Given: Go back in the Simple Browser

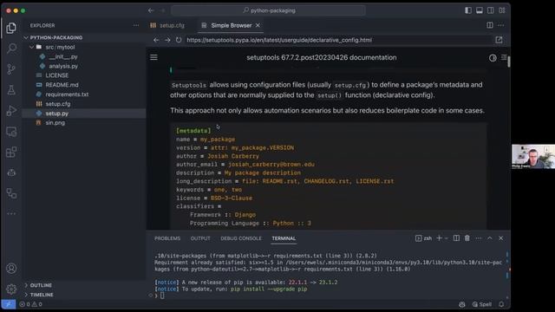Looking at the screenshot, I should pos(156,40).
